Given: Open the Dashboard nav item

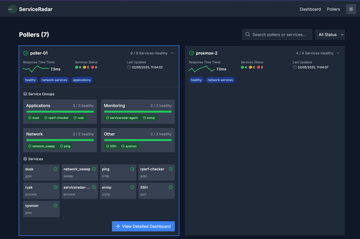Looking at the screenshot, I should (310, 9).
